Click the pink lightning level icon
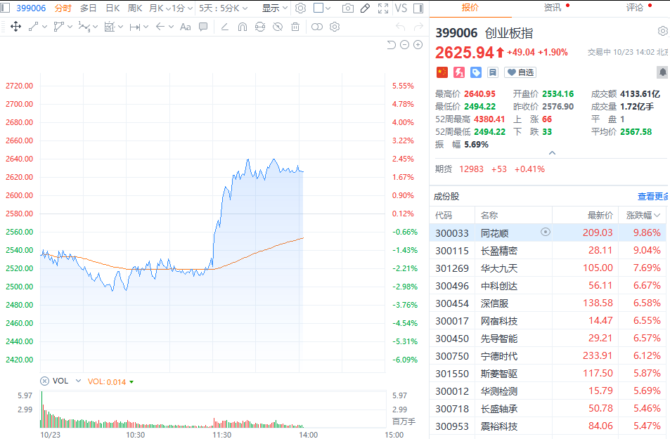Screen dimensions: 670x439 pyautogui.click(x=459, y=72)
